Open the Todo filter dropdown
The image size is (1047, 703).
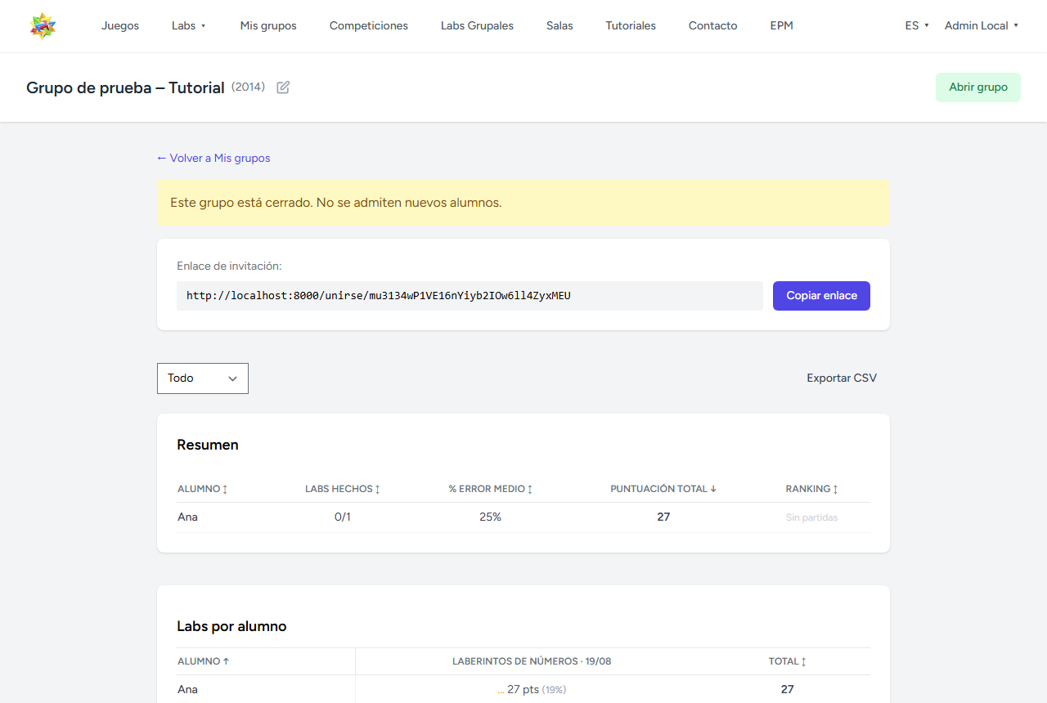tap(203, 378)
